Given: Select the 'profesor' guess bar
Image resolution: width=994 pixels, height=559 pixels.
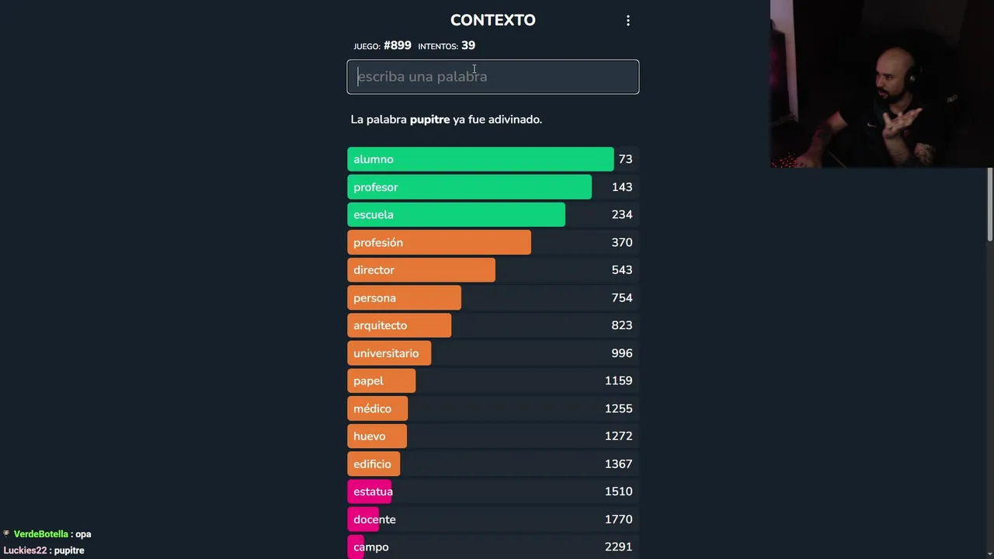Looking at the screenshot, I should 492,187.
